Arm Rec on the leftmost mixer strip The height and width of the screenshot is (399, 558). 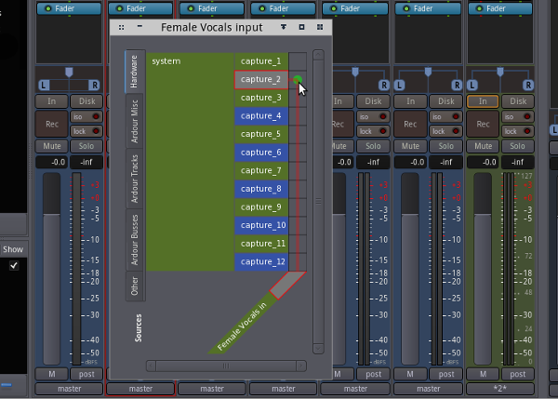pos(51,124)
